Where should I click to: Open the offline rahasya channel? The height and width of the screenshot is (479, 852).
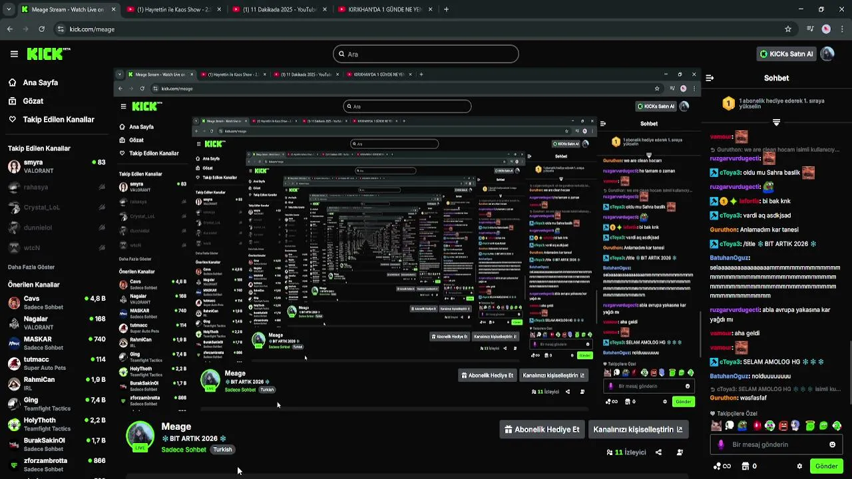[57, 188]
